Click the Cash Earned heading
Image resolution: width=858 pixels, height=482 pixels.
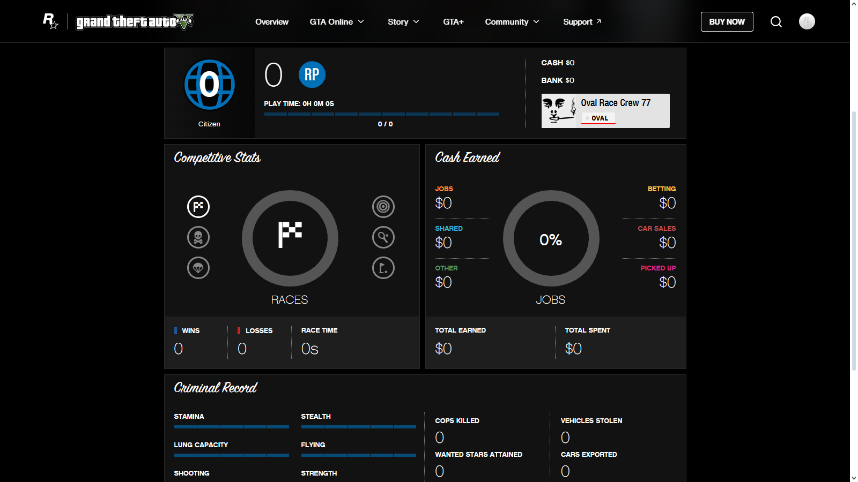pos(467,157)
